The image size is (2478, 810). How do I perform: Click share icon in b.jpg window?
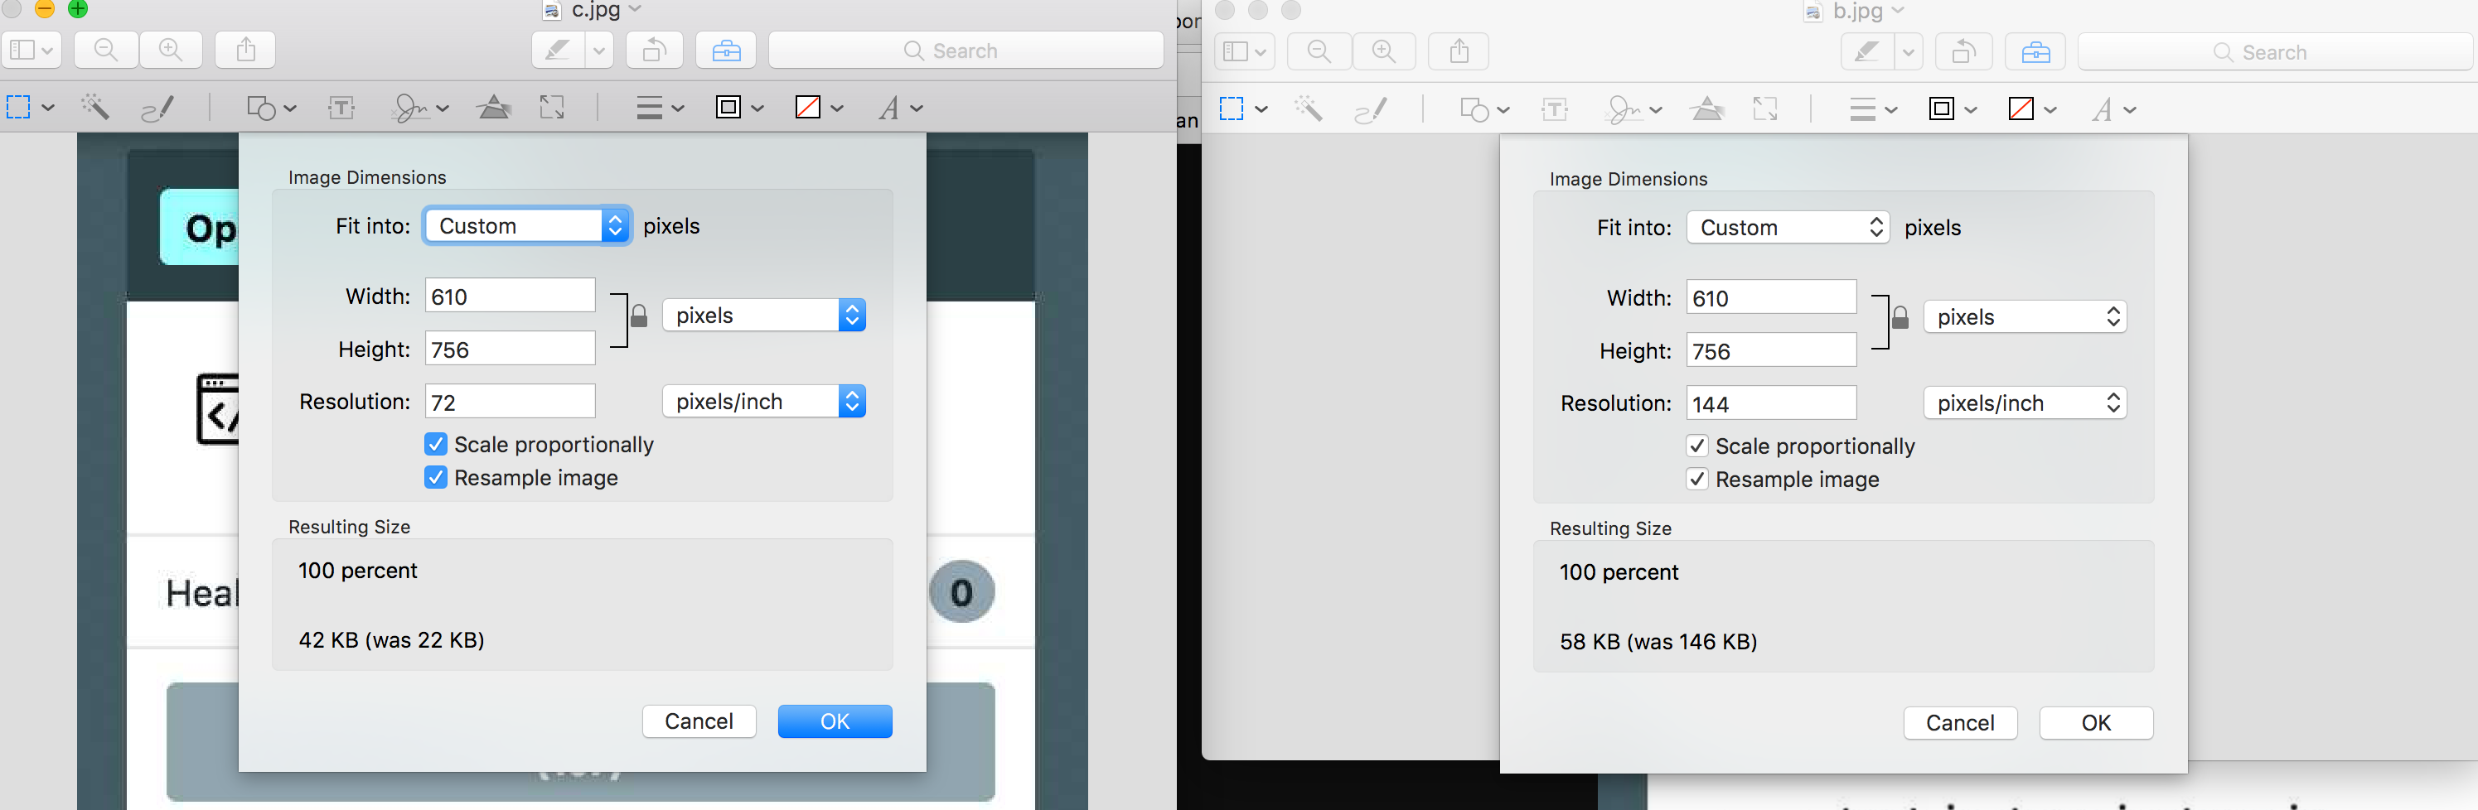tap(1459, 52)
